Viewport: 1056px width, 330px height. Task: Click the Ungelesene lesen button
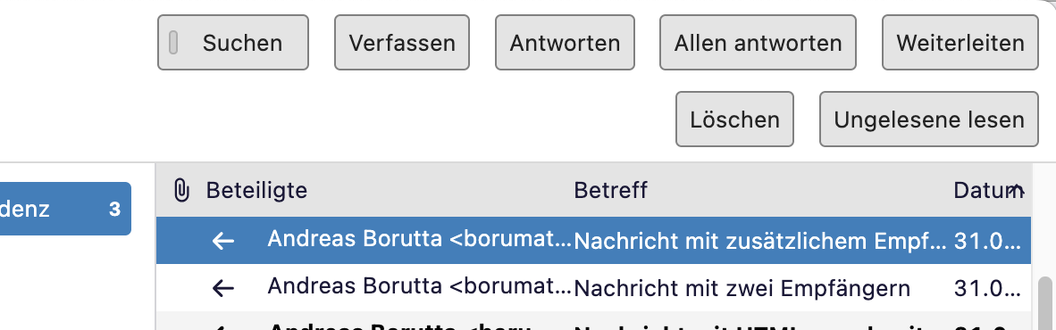929,119
